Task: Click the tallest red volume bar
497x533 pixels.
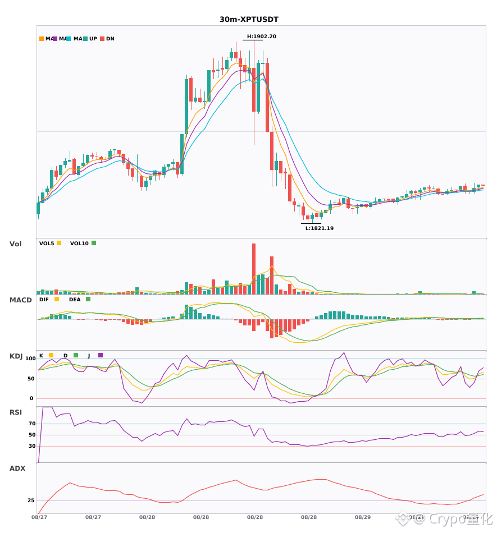Action: 254,269
